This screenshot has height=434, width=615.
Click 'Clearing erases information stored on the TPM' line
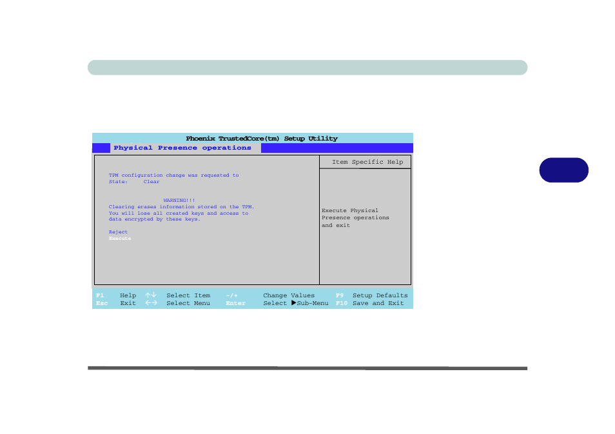click(181, 207)
